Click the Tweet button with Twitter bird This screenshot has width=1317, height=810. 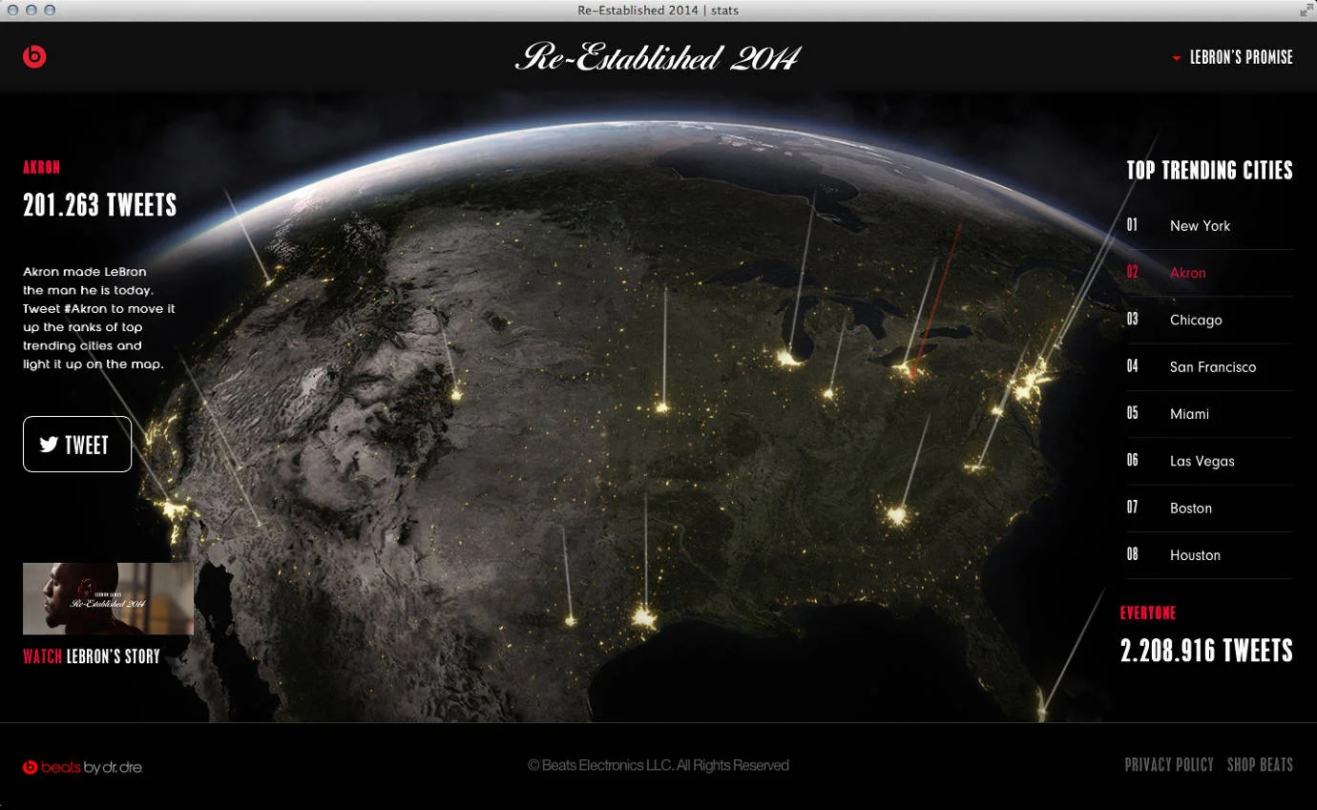77,445
